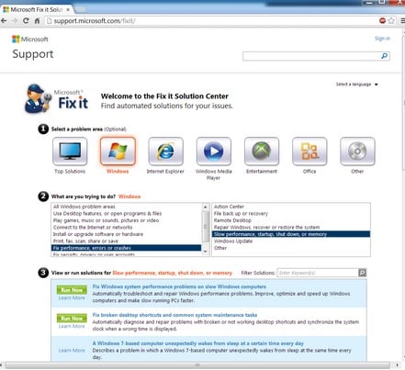The height and width of the screenshot is (370, 405).
Task: Run Now the broken desktop shortcuts fix
Action: point(72,319)
